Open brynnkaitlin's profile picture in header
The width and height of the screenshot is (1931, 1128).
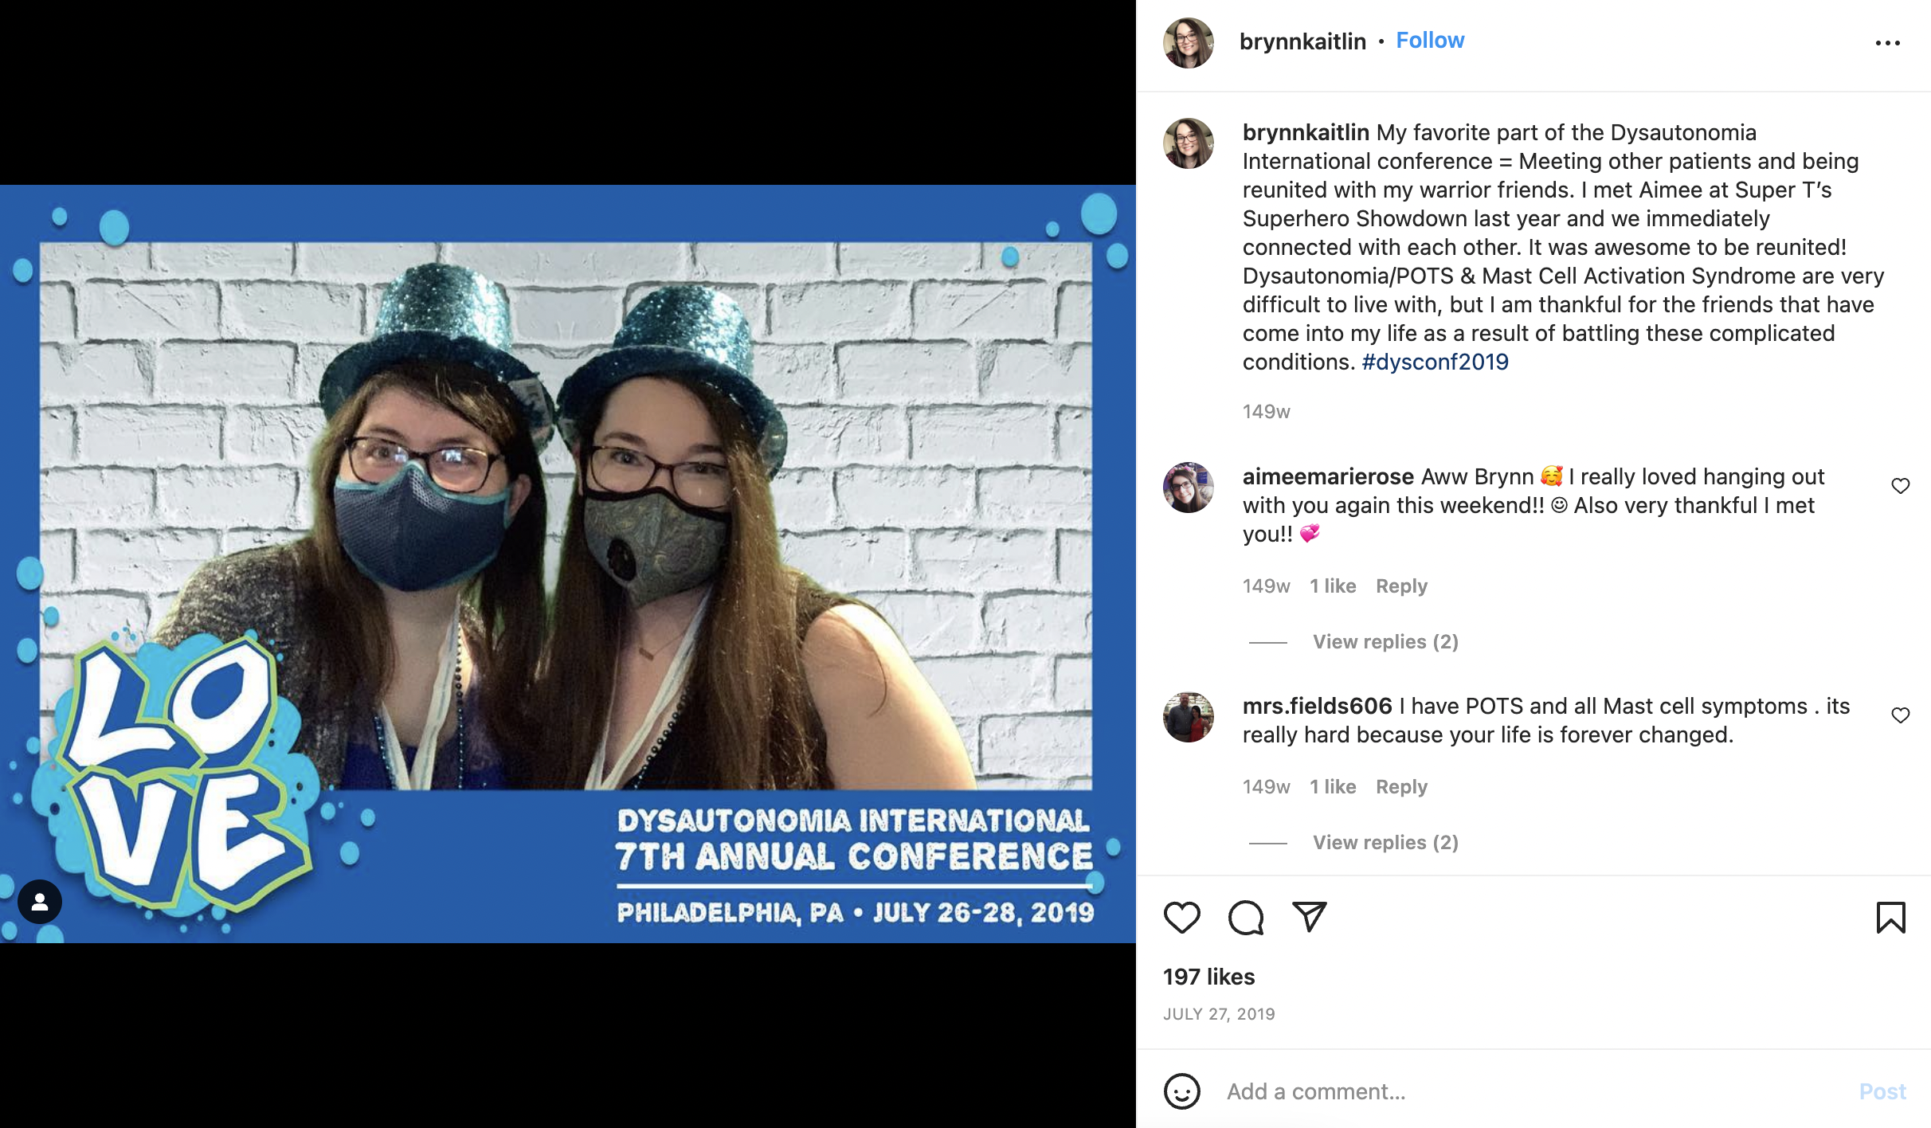[x=1189, y=43]
